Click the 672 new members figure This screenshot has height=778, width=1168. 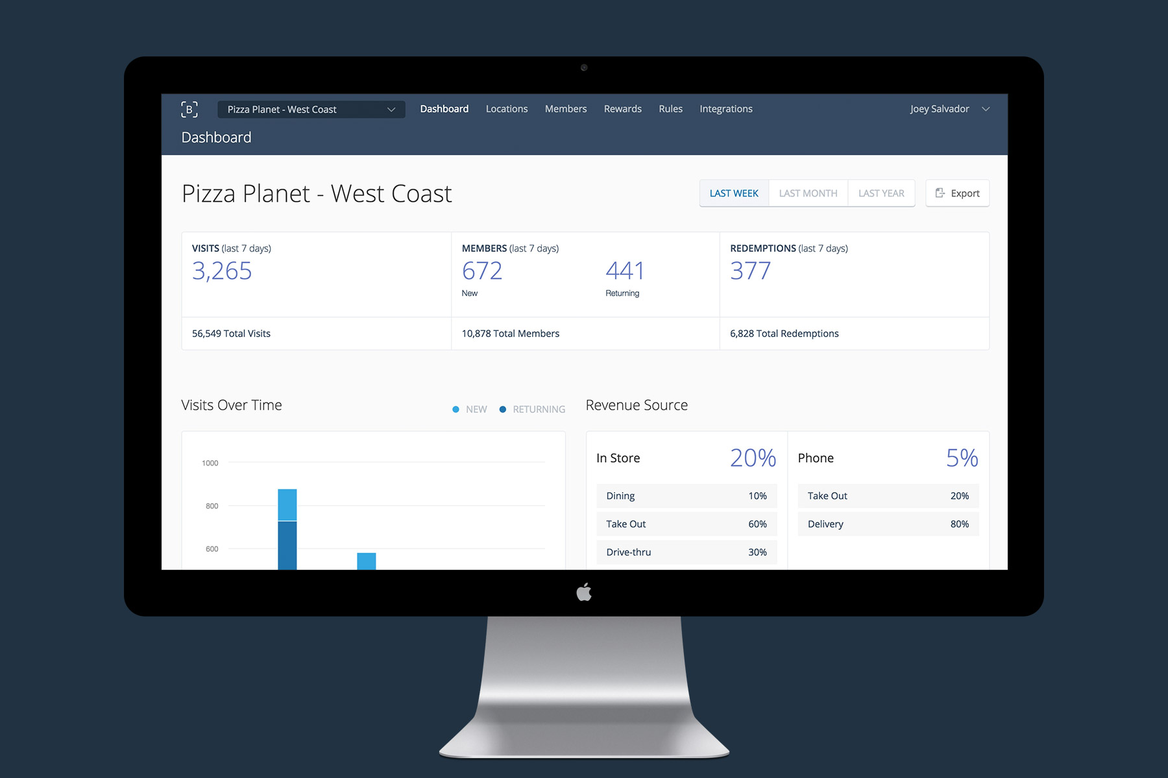482,270
